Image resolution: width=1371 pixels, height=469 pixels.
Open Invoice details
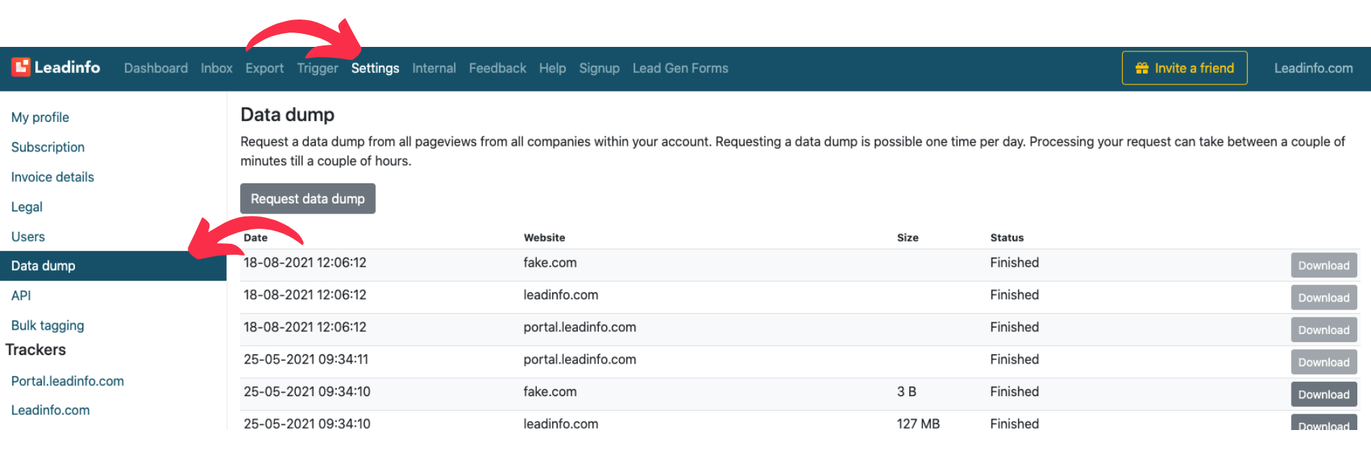[53, 177]
